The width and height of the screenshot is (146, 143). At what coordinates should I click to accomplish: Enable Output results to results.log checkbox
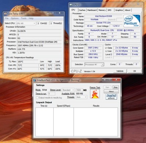[37, 98]
